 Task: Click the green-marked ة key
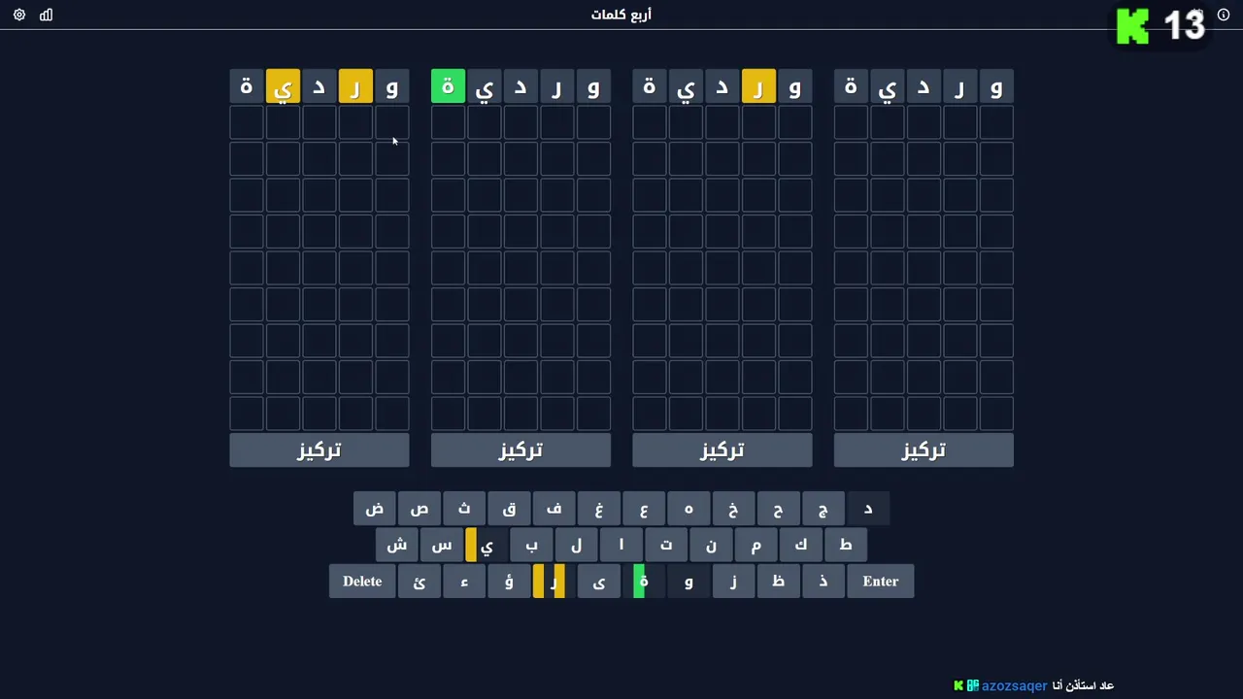pos(644,582)
